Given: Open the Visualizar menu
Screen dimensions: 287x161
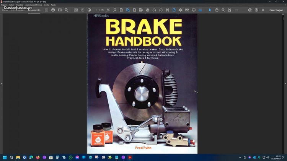Looking at the screenshot, I should click(x=20, y=5).
